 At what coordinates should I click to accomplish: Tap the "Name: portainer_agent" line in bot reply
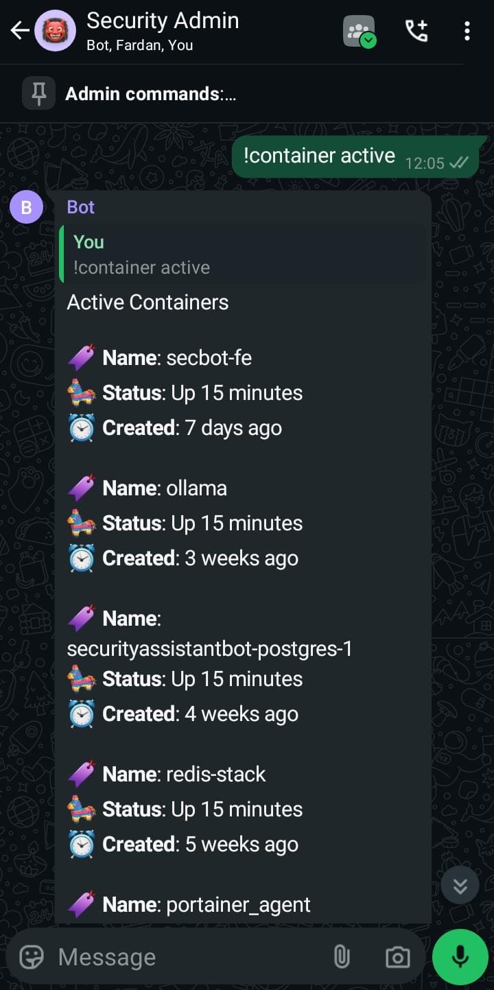(189, 904)
